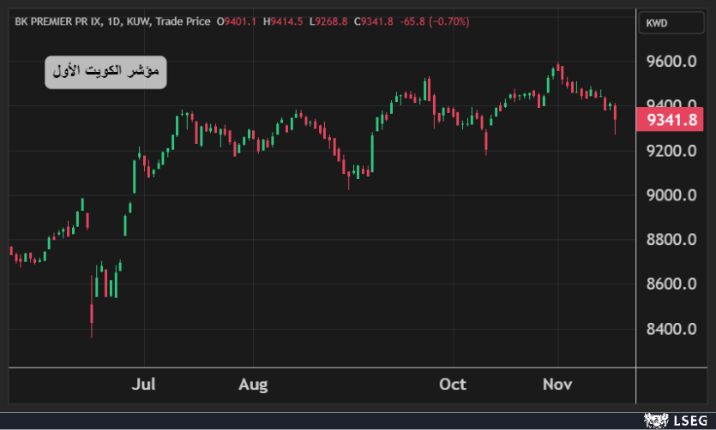This screenshot has width=716, height=430.
Task: Click the change value −65.8 (−0.70%)
Action: coord(434,21)
